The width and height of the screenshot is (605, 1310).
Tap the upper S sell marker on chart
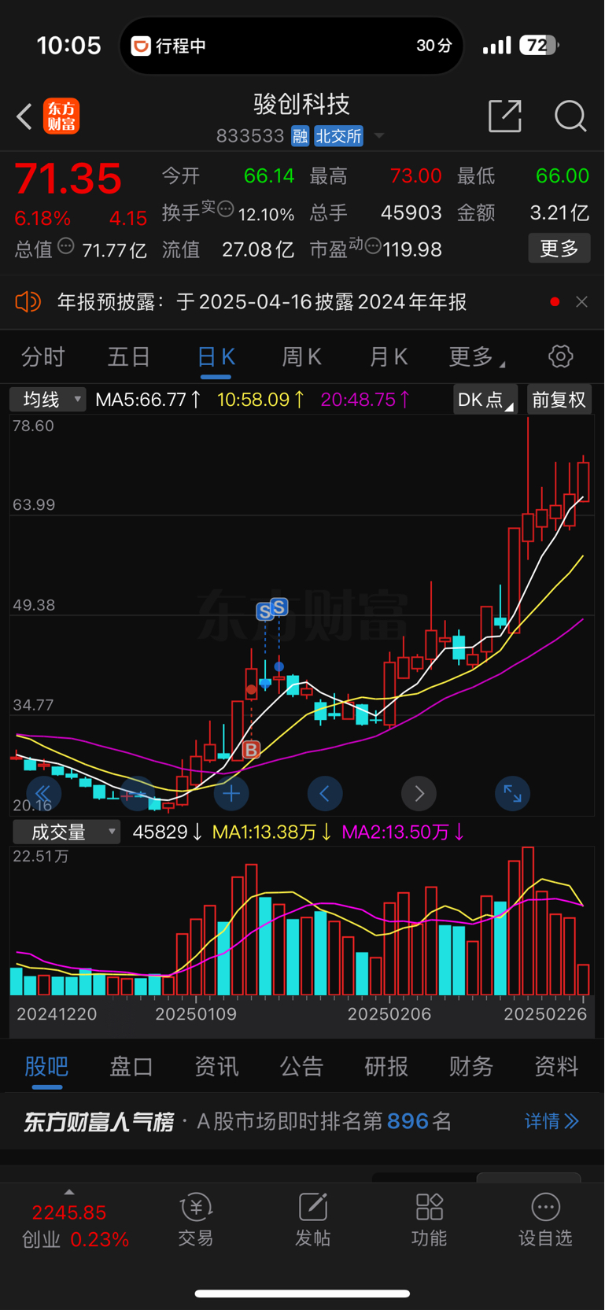(x=279, y=607)
